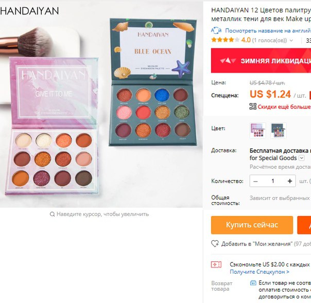Click the Купить сейчас button
This screenshot has width=311, height=303.
click(x=252, y=225)
